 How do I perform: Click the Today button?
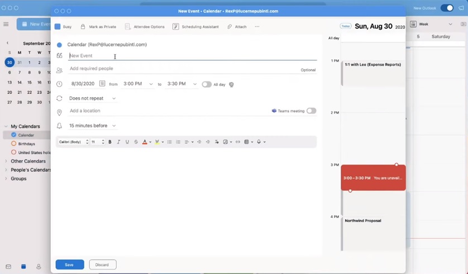pyautogui.click(x=345, y=26)
